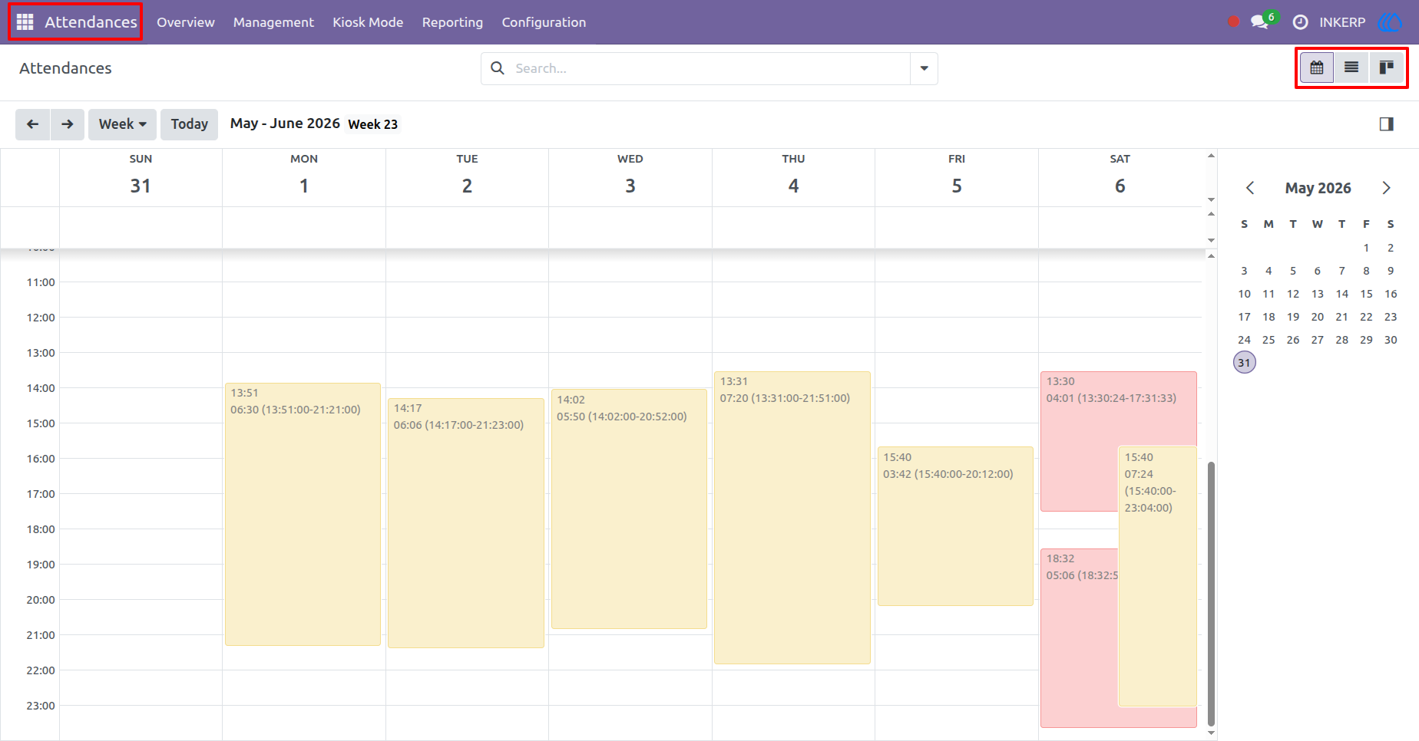
Task: Open the activities clock icon
Action: point(1300,22)
